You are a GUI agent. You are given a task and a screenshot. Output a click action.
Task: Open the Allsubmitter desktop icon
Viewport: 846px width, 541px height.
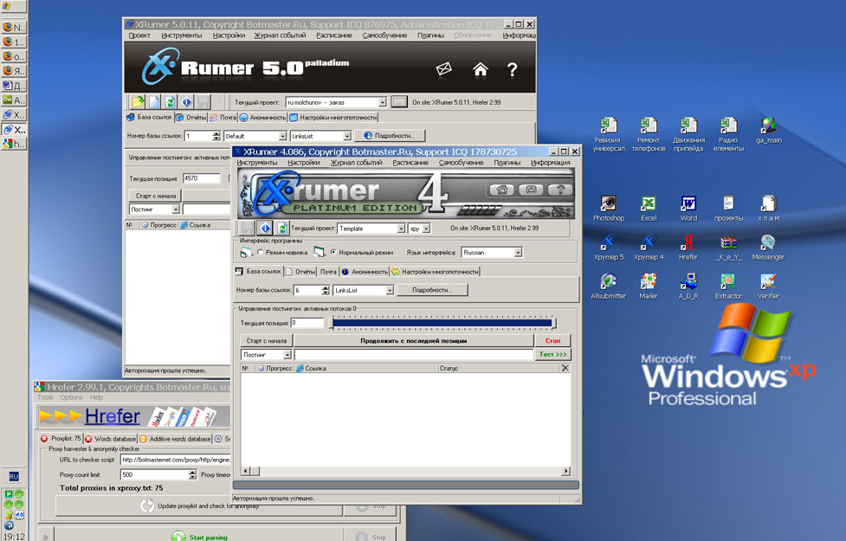[609, 287]
